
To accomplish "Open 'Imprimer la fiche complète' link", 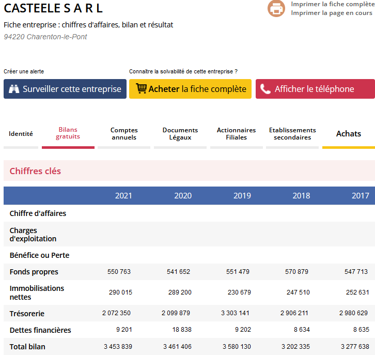I will pos(332,4).
